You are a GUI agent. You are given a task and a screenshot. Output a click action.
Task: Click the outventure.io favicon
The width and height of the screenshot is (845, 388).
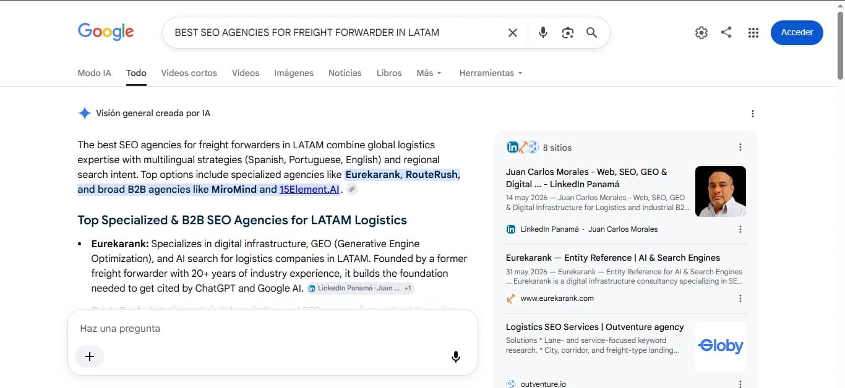[511, 384]
